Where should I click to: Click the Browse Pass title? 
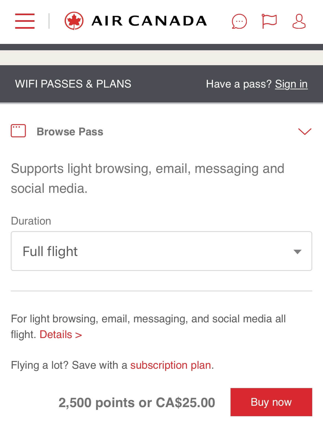[70, 132]
